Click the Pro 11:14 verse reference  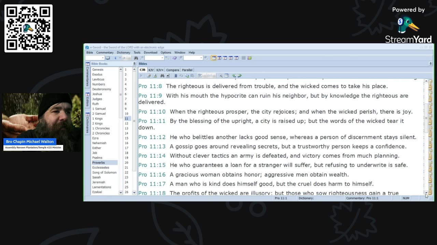click(x=152, y=156)
